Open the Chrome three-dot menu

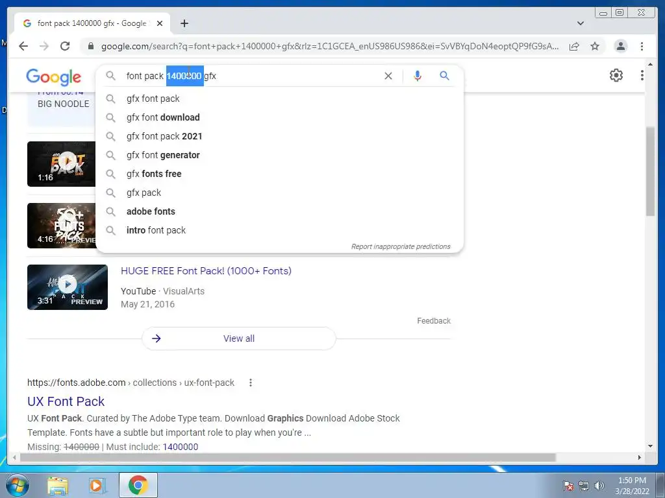pos(642,46)
